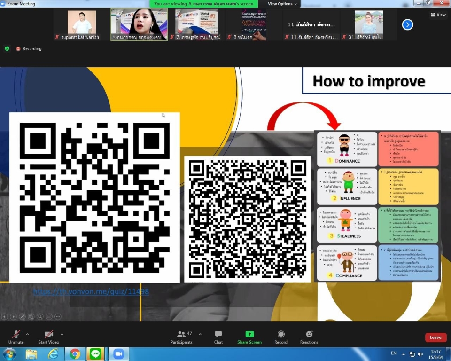Click the Zoom icon on the taskbar
451x361 pixels.
tap(118, 354)
